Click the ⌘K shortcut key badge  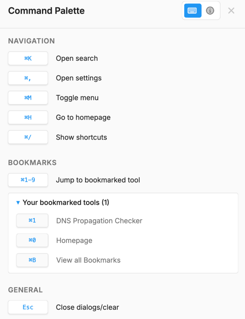tap(28, 59)
